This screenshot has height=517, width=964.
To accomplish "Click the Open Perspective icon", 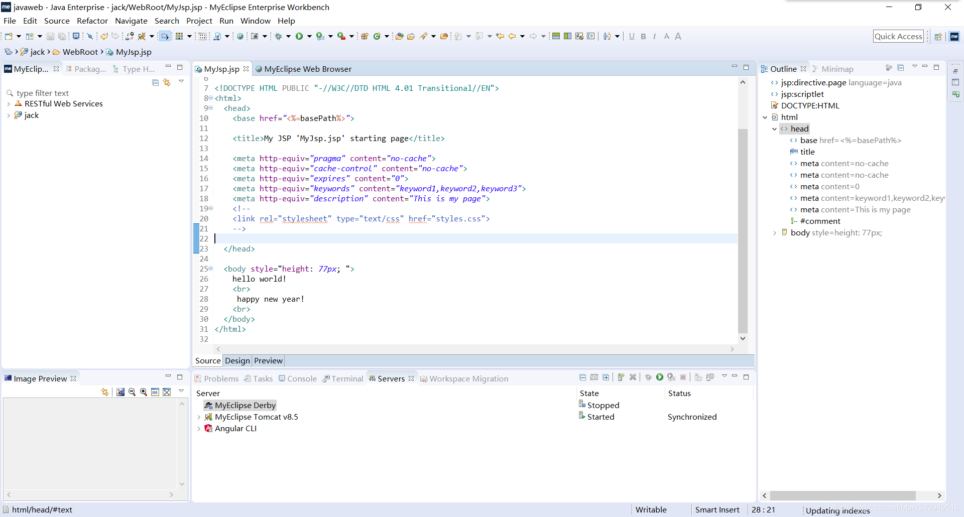I will click(938, 37).
